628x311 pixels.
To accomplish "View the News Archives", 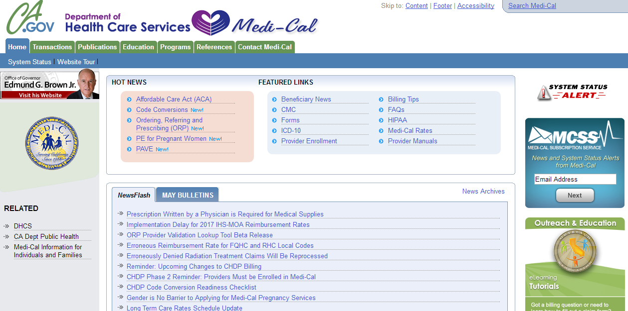I will tap(483, 191).
